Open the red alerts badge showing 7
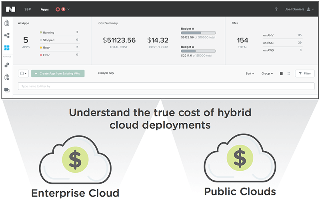 [x=63, y=9]
